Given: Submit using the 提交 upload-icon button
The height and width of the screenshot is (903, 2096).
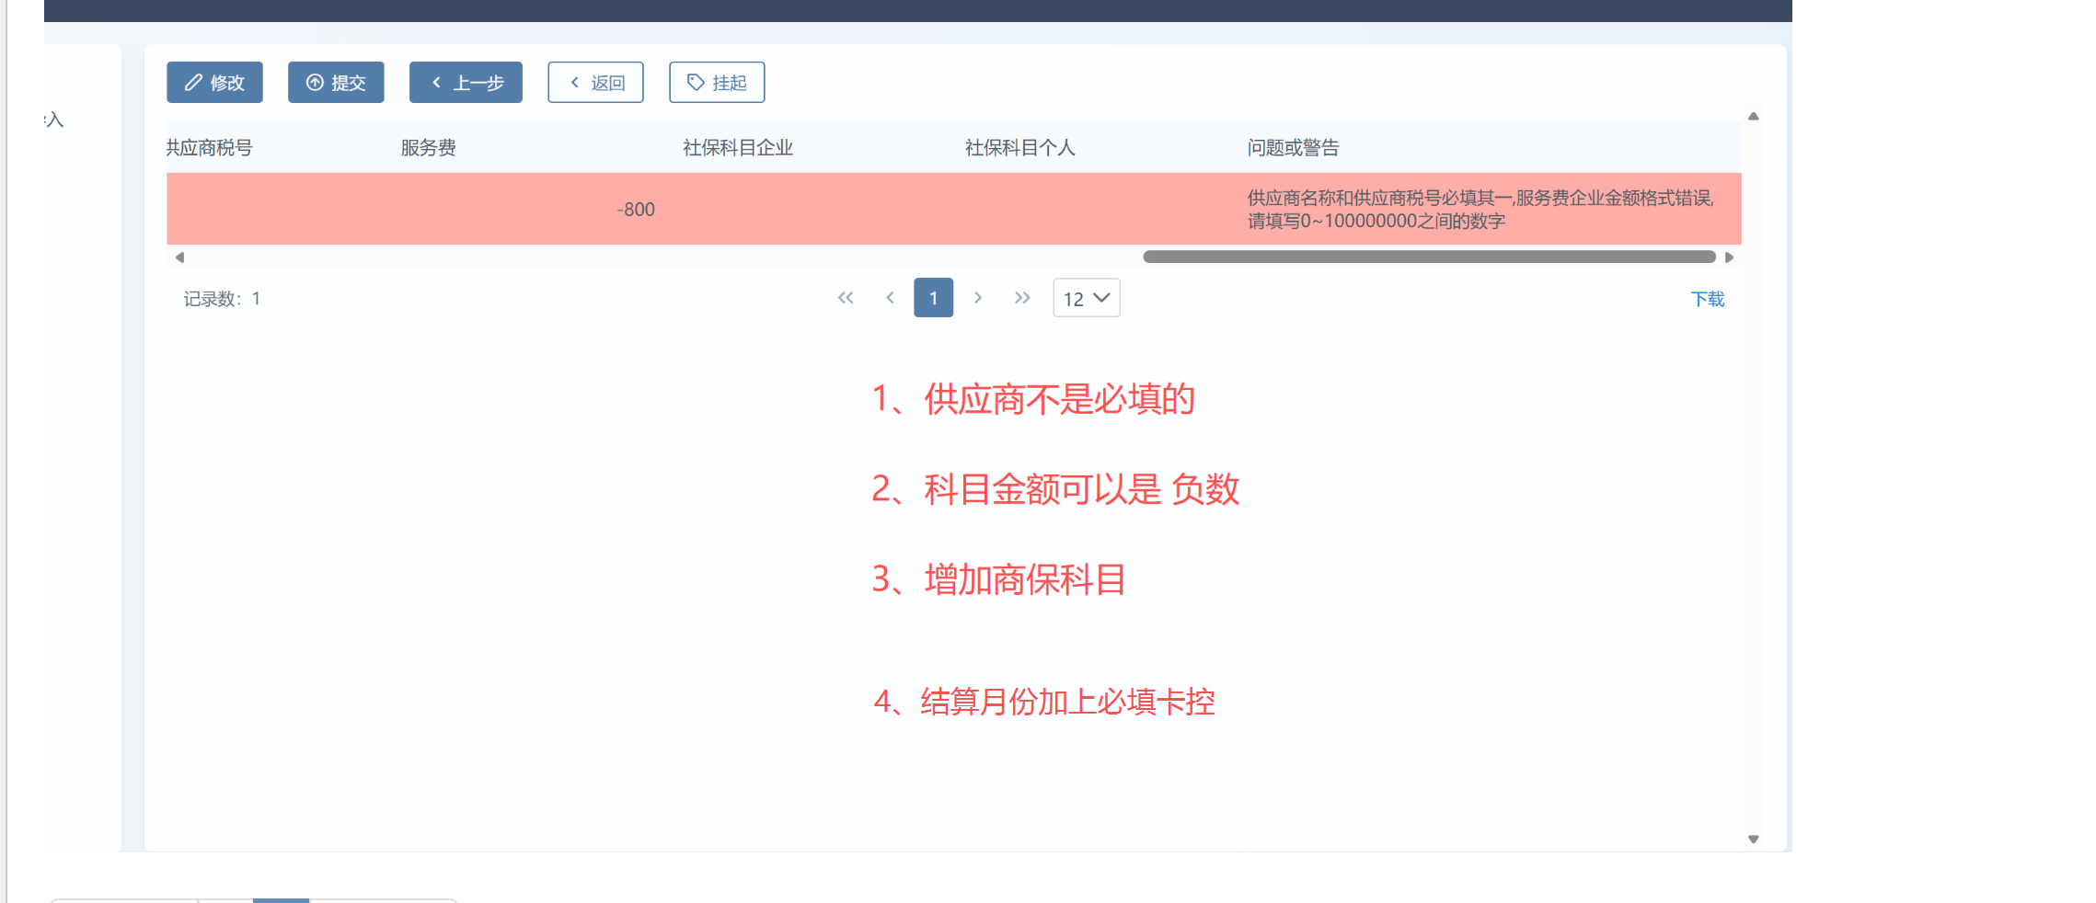Looking at the screenshot, I should coord(336,83).
